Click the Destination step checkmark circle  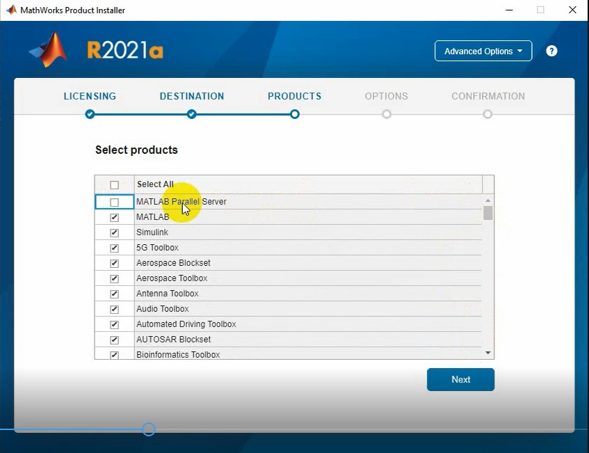click(192, 114)
